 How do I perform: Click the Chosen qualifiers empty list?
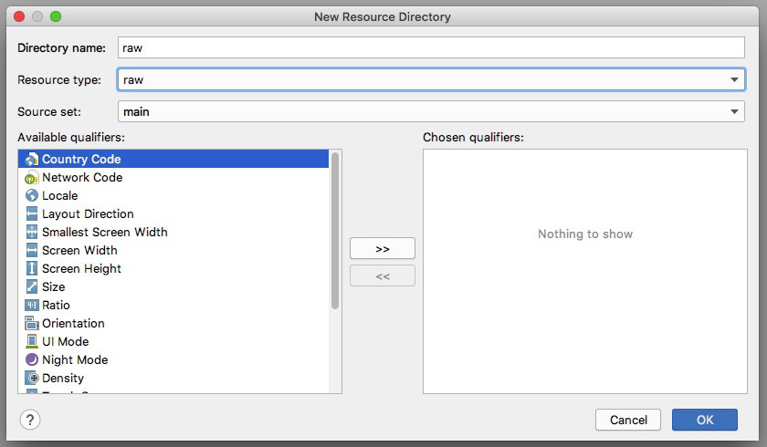point(585,271)
